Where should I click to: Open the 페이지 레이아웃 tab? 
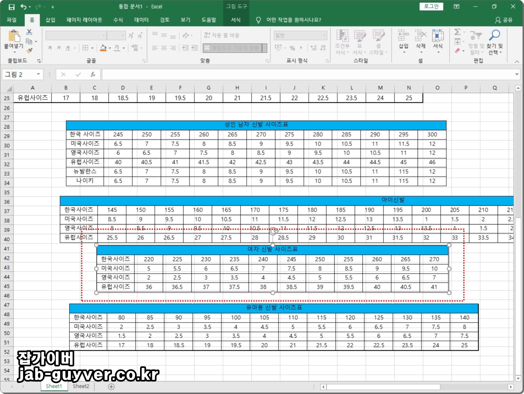pos(84,20)
